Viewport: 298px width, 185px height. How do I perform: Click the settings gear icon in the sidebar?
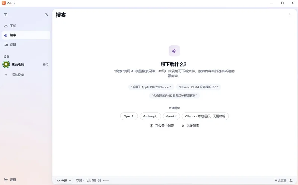tap(6, 179)
